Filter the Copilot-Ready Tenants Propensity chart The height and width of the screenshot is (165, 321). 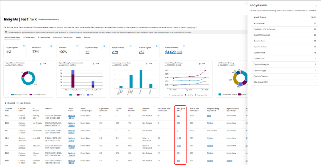(x=96, y=64)
